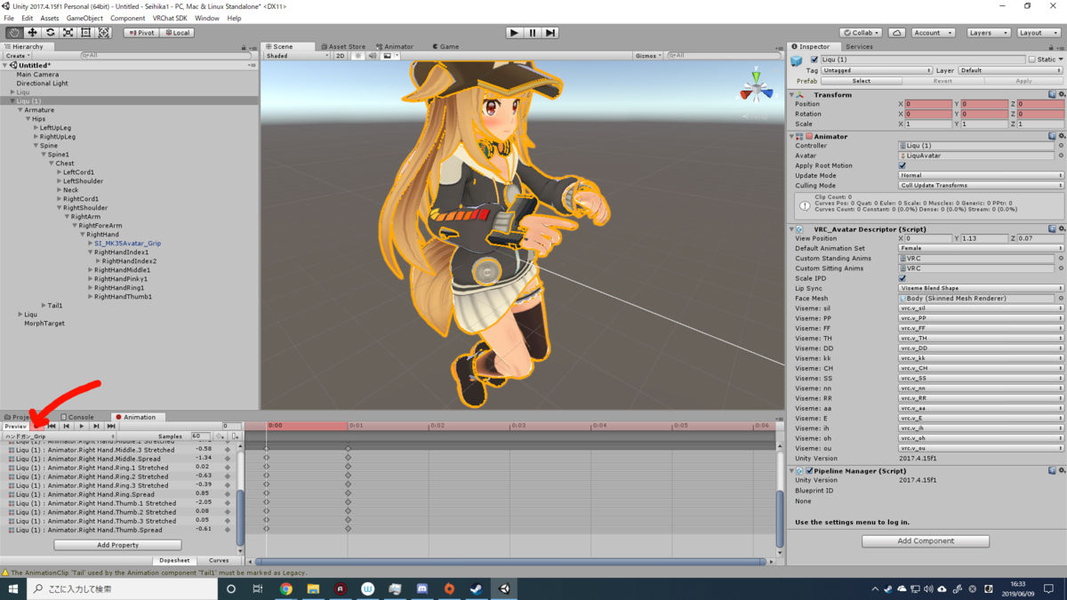Viewport: 1067px width, 600px height.
Task: Toggle scene lighting sun icon
Action: [358, 55]
